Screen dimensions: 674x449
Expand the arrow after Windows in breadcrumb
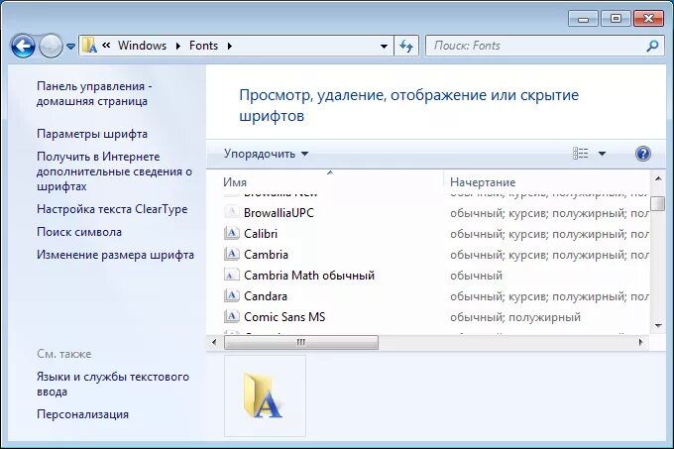coord(178,46)
